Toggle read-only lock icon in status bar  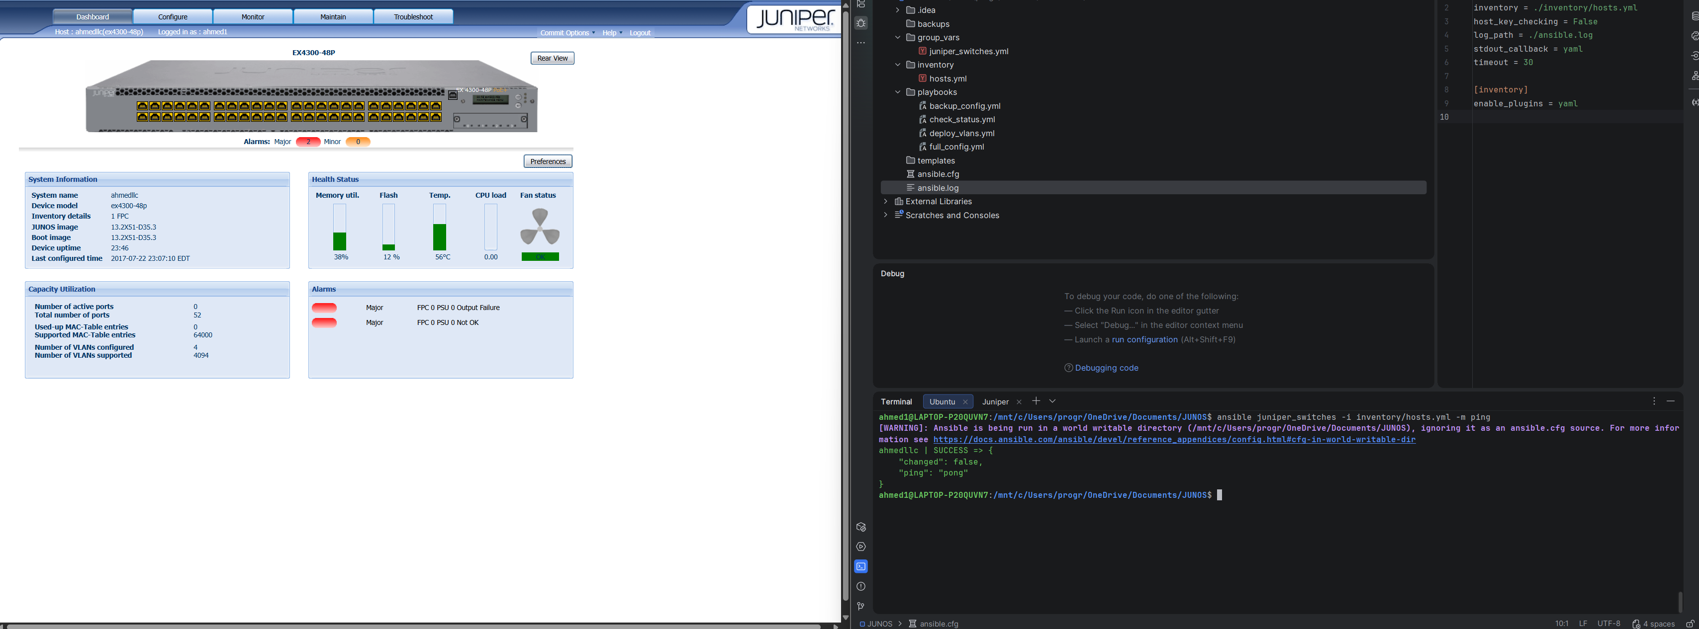[1690, 624]
